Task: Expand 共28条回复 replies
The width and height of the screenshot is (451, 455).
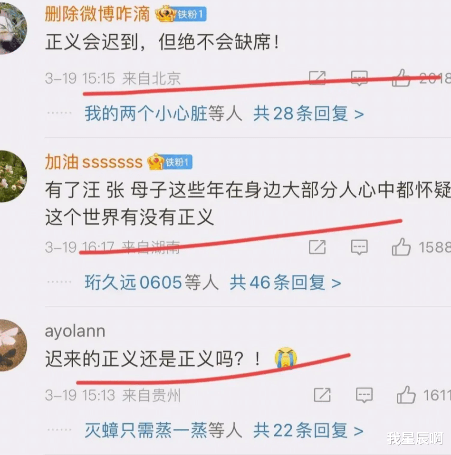Action: click(308, 114)
